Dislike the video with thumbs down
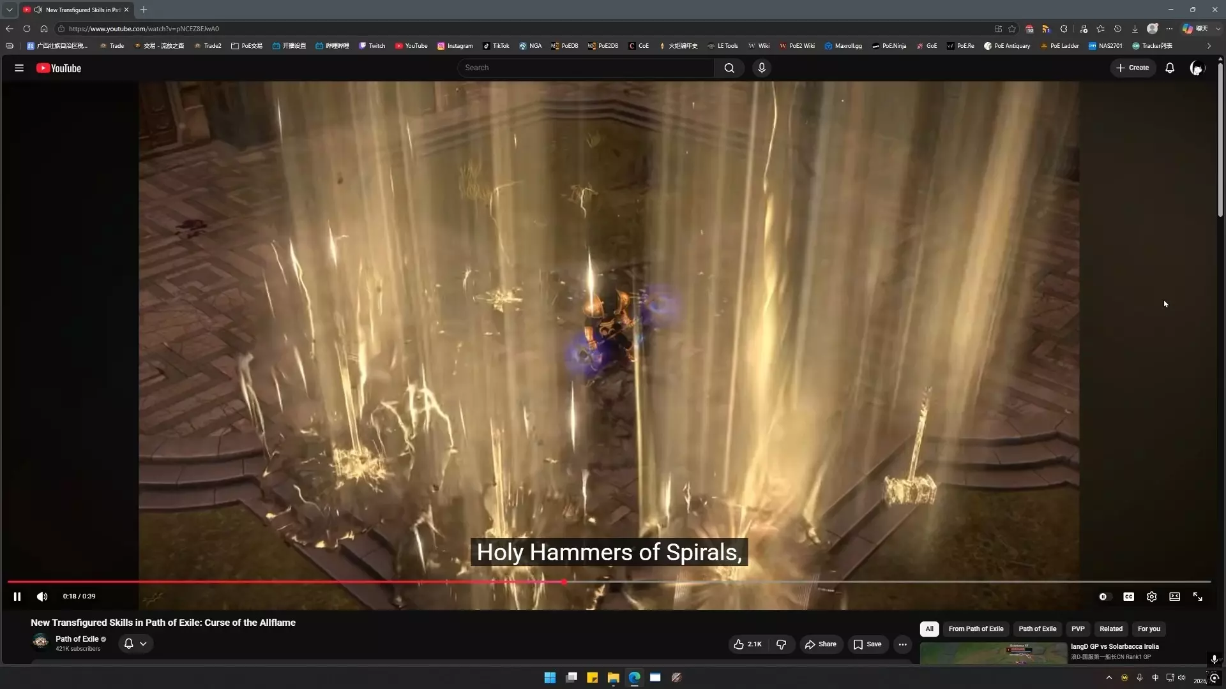1226x689 pixels. click(x=782, y=644)
